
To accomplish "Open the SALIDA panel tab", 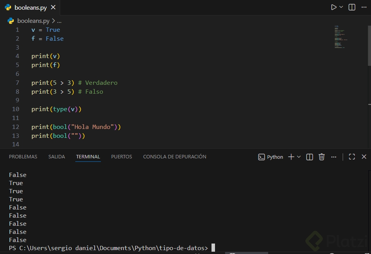I will pyautogui.click(x=57, y=157).
